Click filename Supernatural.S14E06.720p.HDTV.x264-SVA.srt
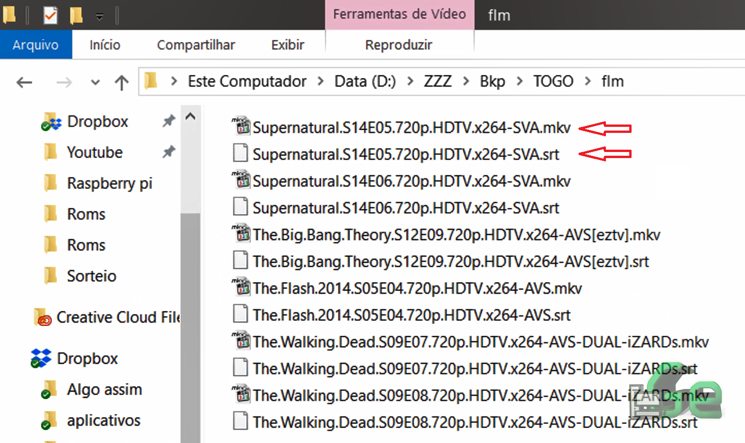This screenshot has height=443, width=745. point(406,208)
